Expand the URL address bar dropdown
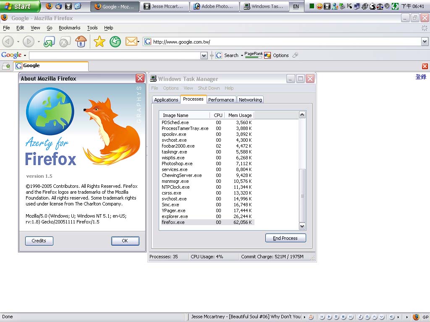The height and width of the screenshot is (322, 430). click(425, 42)
